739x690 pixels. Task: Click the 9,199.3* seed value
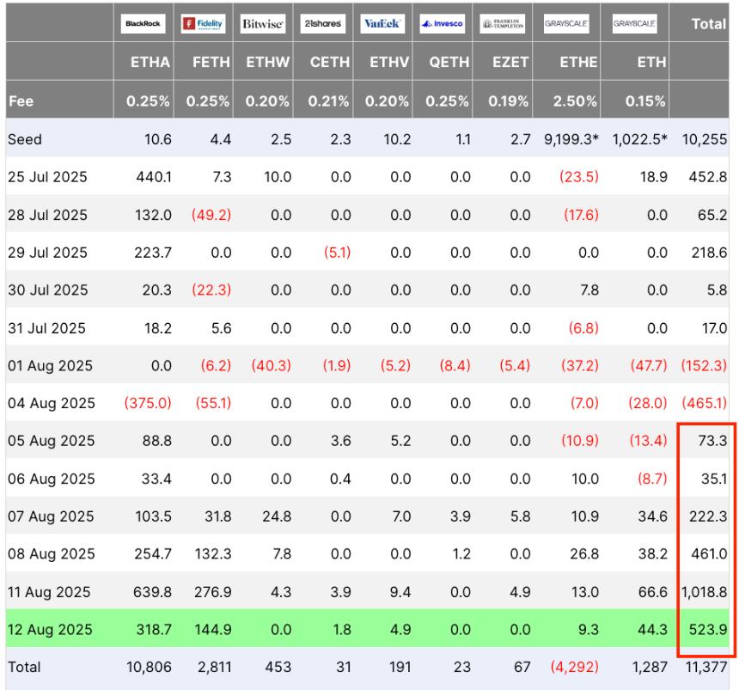(571, 139)
